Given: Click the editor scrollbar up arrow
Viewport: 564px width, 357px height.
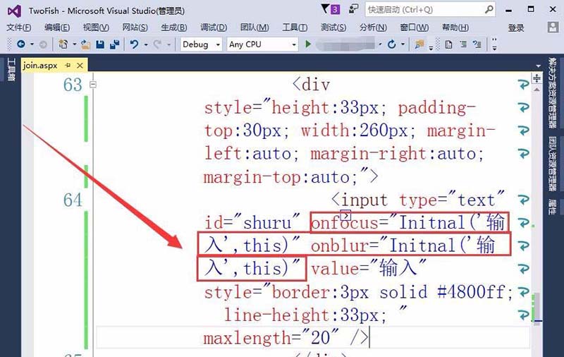Looking at the screenshot, I should click(x=537, y=89).
